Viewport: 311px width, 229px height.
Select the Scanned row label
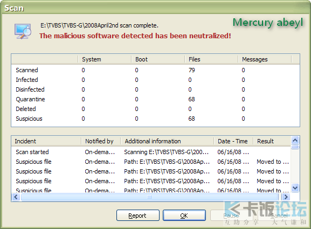[x=27, y=70]
